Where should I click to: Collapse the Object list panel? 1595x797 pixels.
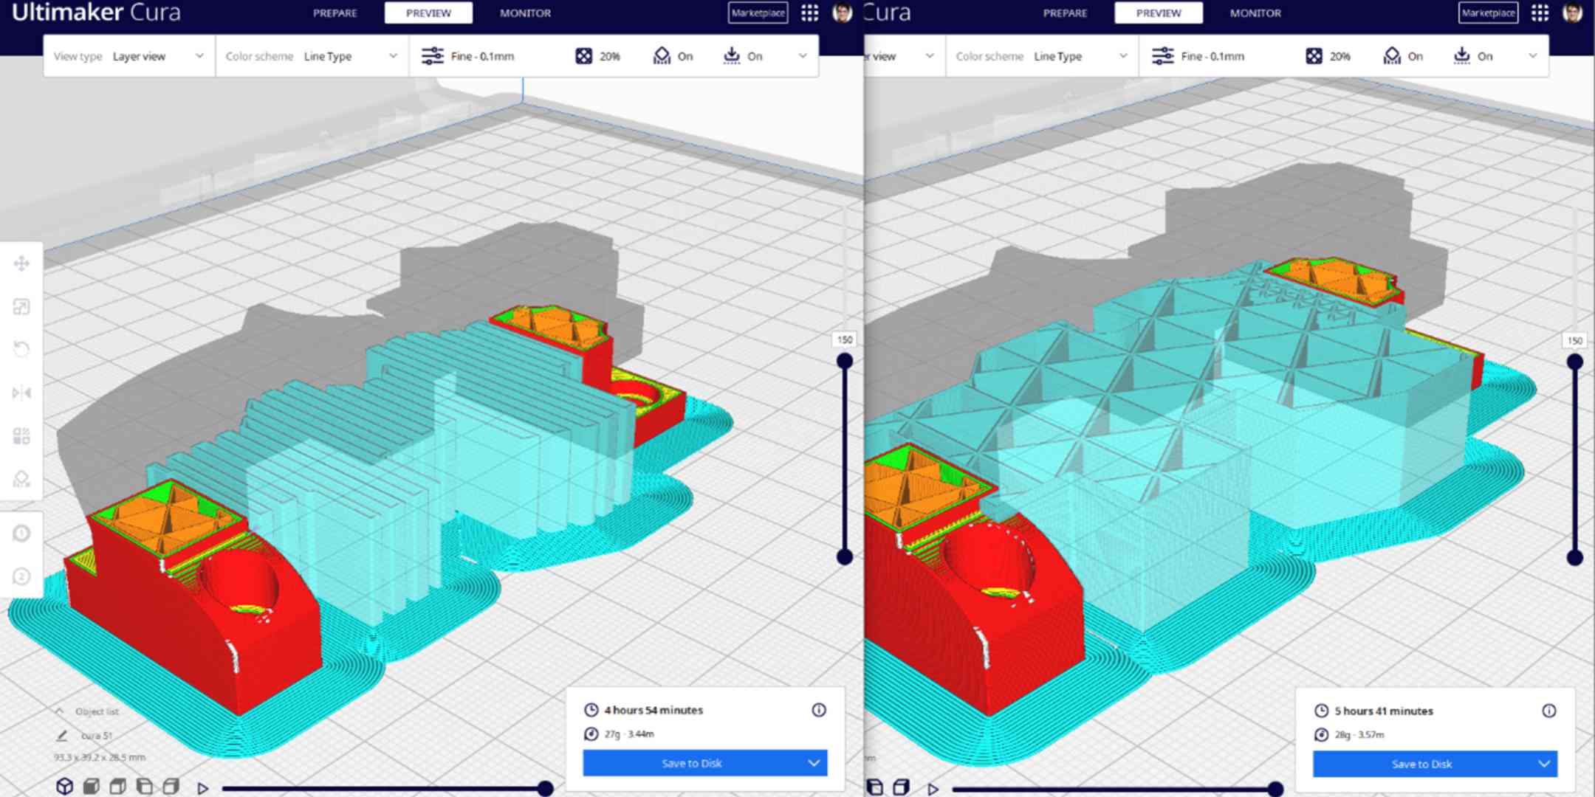tap(61, 711)
